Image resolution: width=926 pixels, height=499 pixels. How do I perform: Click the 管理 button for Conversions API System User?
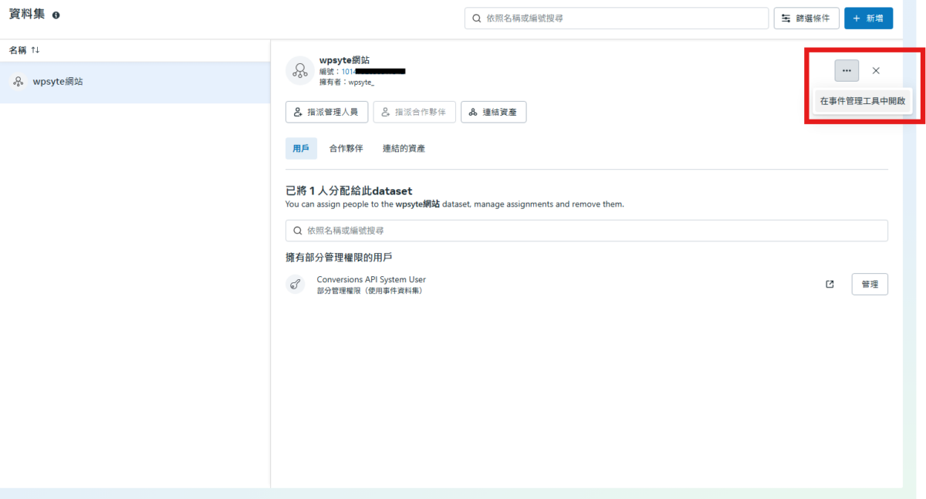tap(870, 284)
